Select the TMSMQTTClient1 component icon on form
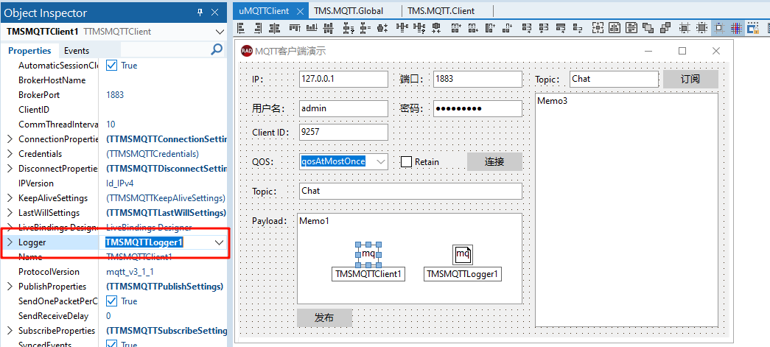This screenshot has height=347, width=770. (369, 254)
